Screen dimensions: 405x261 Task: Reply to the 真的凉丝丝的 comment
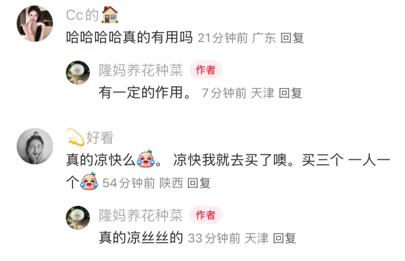click(285, 238)
